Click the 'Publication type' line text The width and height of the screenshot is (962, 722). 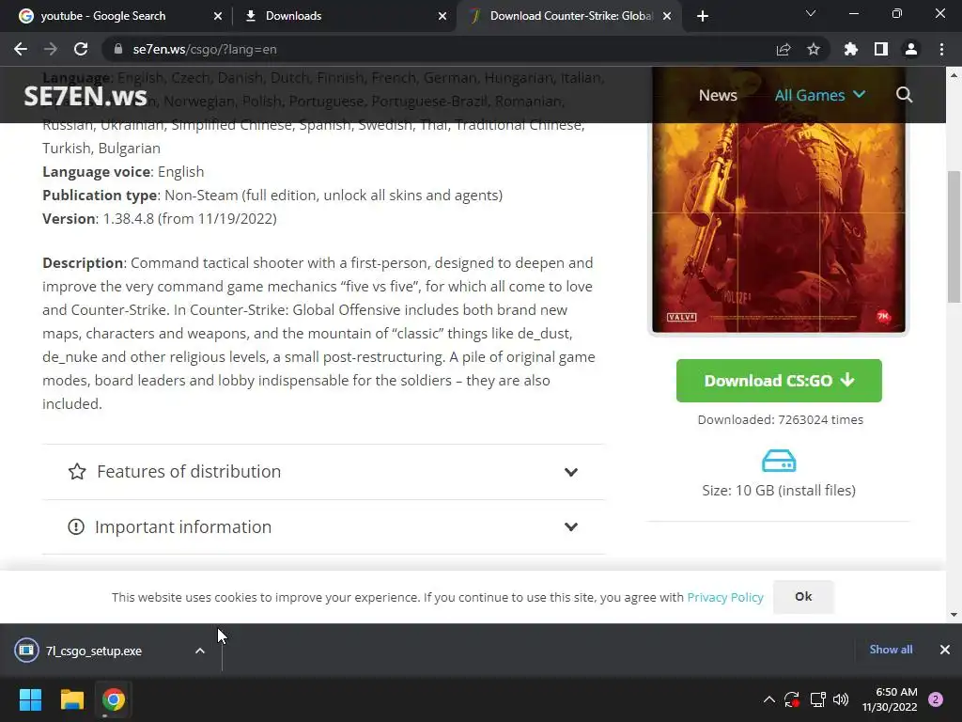point(272,196)
